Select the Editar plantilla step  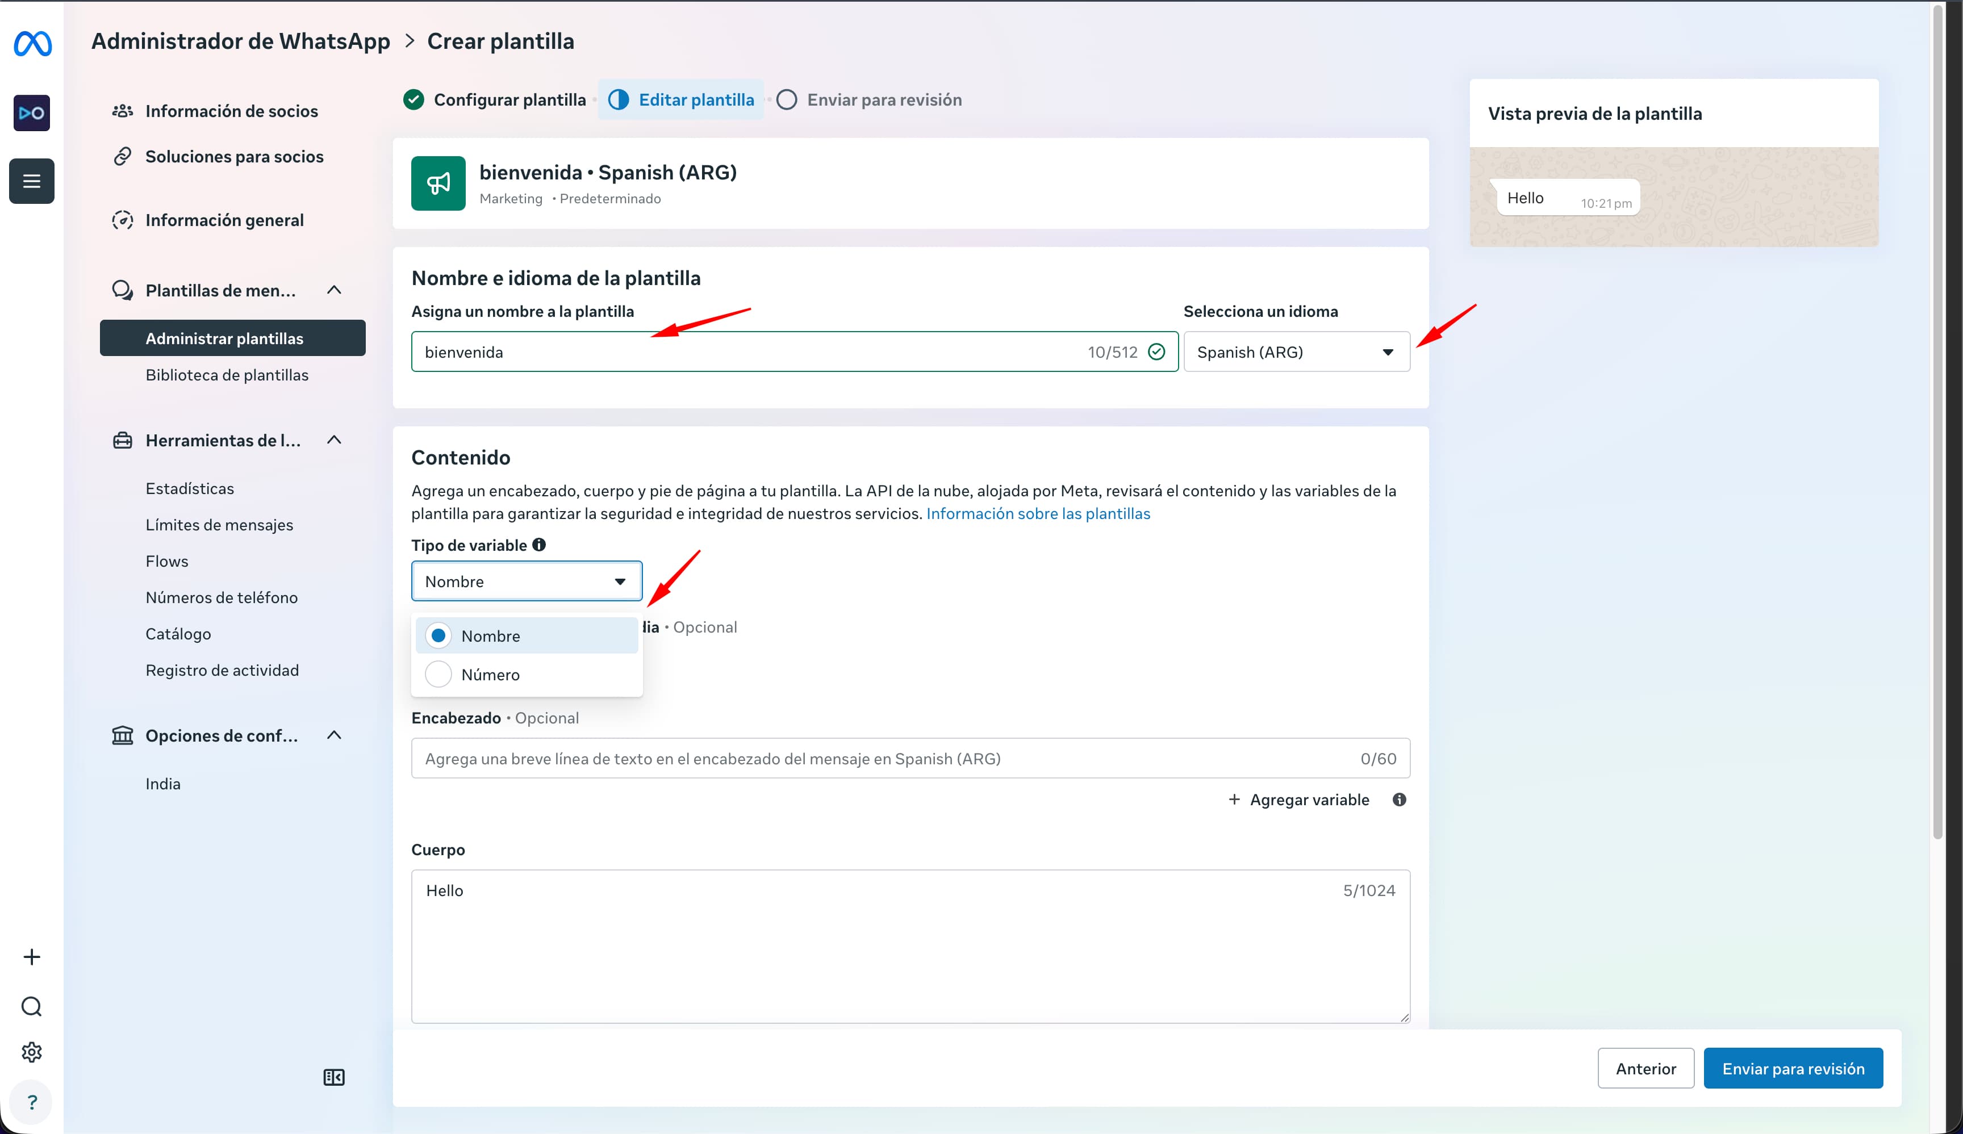tap(681, 100)
